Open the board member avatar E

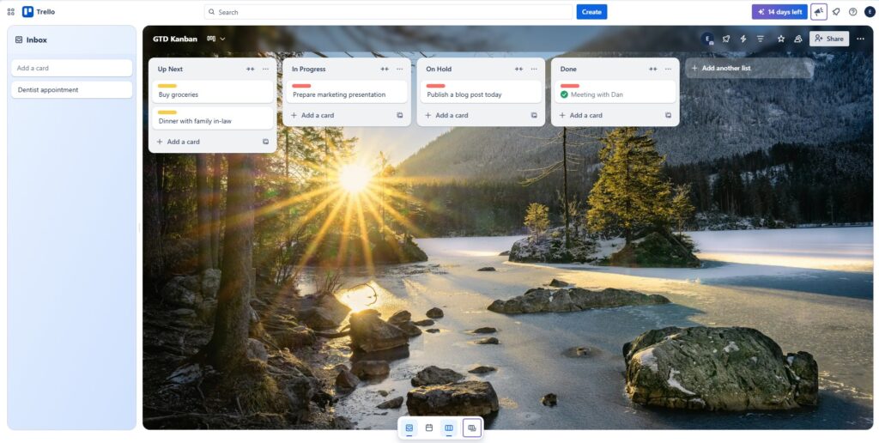[x=708, y=39]
